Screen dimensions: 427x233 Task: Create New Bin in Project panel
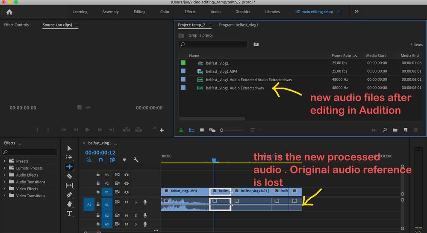point(395,130)
